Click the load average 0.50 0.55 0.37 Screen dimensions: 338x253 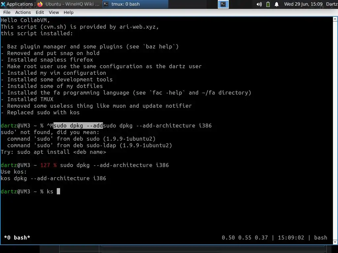[245, 238]
